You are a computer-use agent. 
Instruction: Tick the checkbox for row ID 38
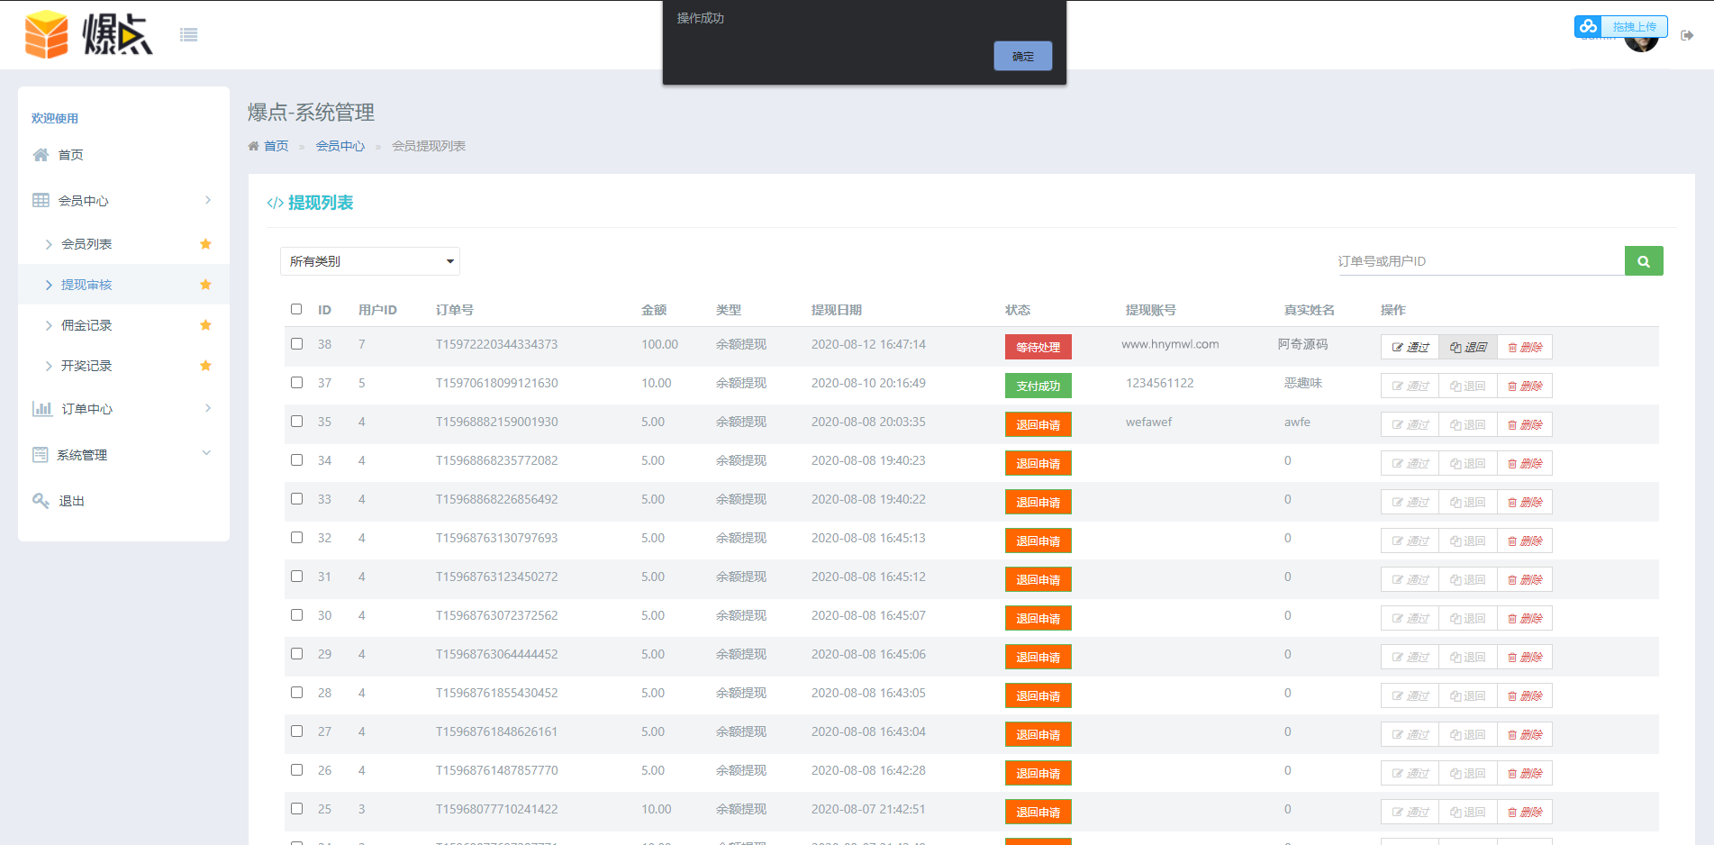click(296, 343)
